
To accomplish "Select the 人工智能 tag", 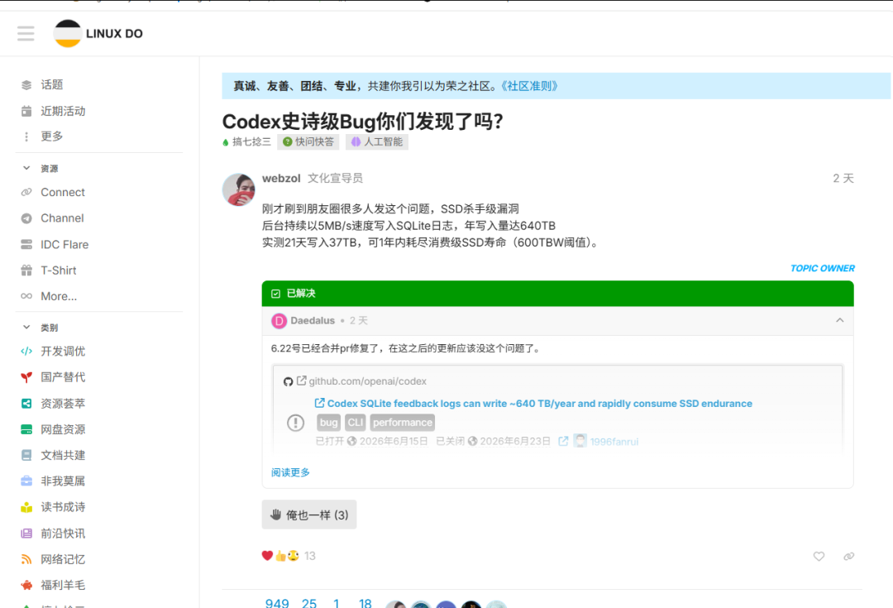I will click(x=376, y=142).
